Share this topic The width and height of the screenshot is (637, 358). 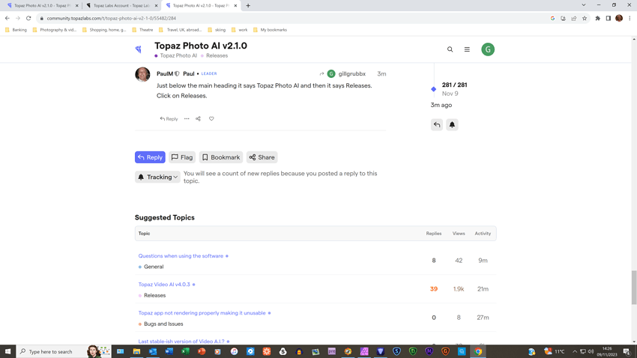[x=262, y=157]
